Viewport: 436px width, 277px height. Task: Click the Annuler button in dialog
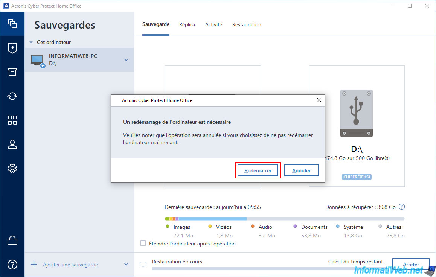pos(302,170)
